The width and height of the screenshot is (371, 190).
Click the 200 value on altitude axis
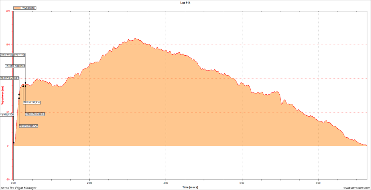point(8,11)
